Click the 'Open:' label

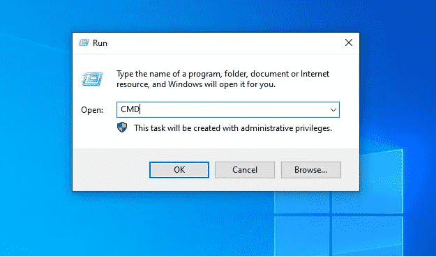pos(92,110)
